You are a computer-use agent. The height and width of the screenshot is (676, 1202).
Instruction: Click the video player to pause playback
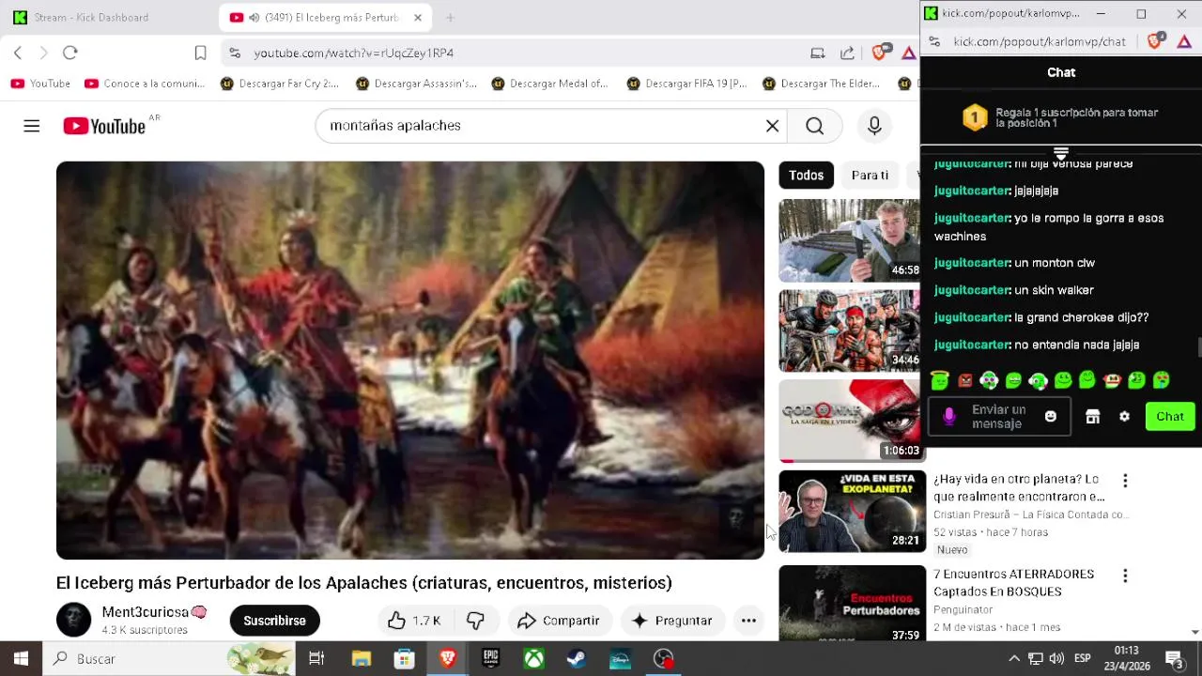point(410,361)
